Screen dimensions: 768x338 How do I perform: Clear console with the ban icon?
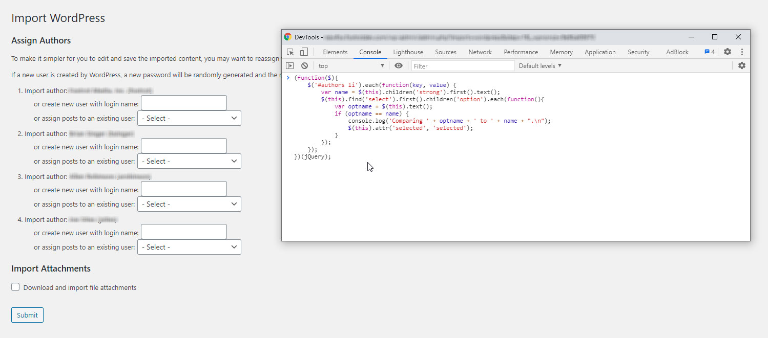[x=304, y=65]
